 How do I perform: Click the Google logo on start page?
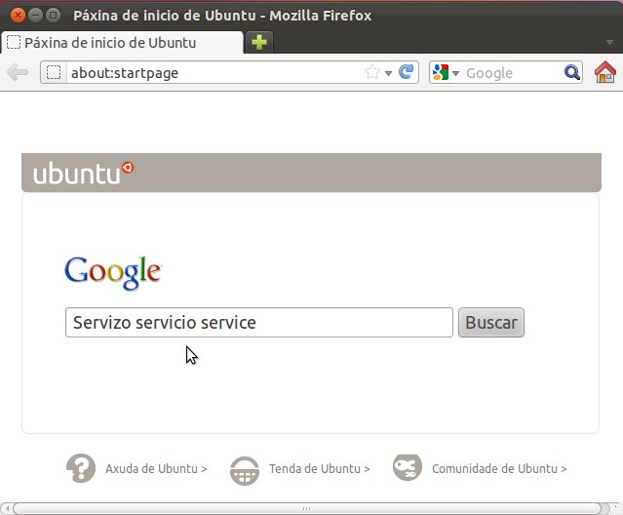pos(113,272)
